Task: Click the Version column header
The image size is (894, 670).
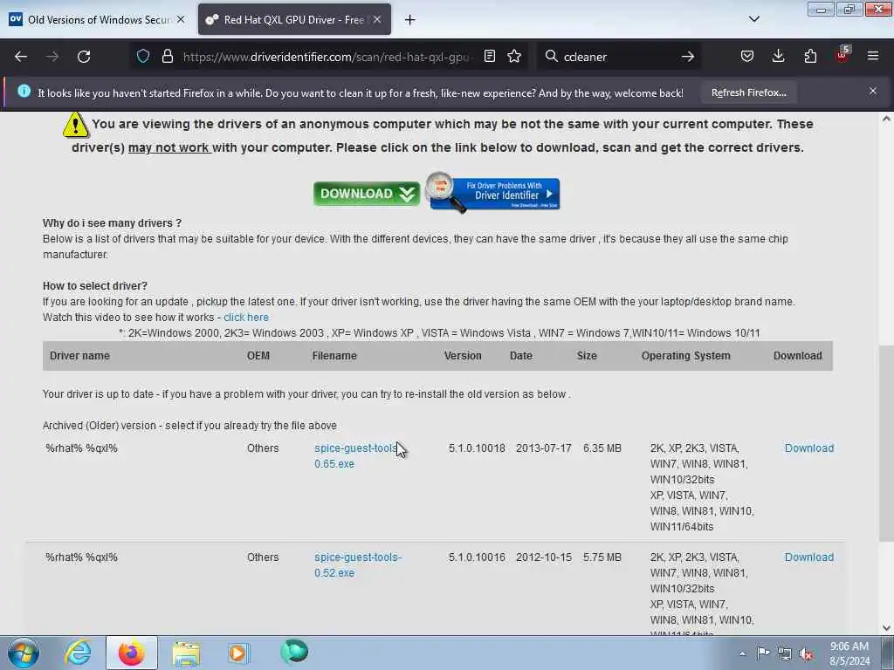Action: click(463, 356)
